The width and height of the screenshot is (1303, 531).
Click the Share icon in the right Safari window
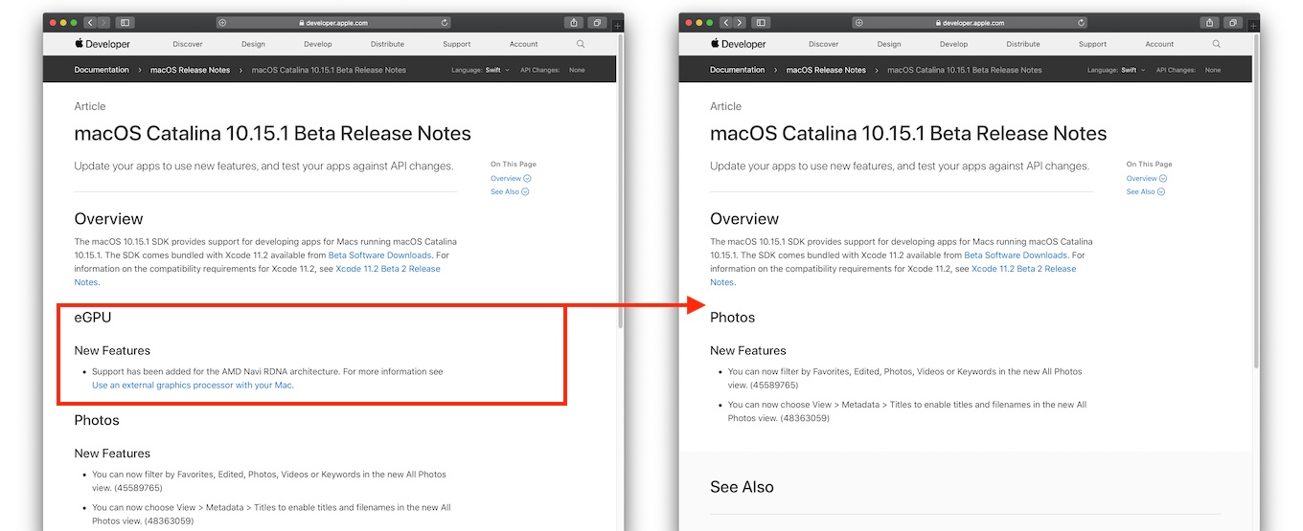[x=1210, y=22]
